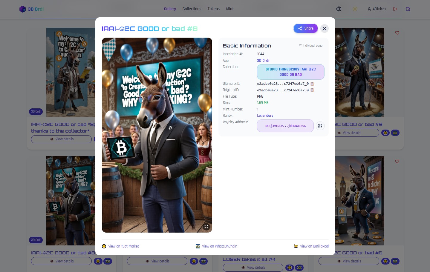The height and width of the screenshot is (272, 430).
Task: Click the donkey thumbnail of Special thanks card
Action: [x=71, y=72]
